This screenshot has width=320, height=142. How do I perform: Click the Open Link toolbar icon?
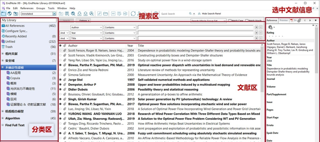coord(99,14)
